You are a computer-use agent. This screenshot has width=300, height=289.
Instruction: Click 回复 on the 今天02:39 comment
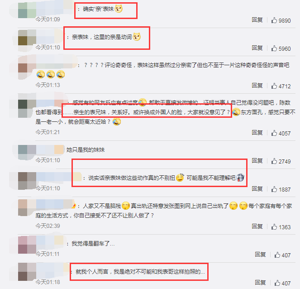(x=257, y=226)
